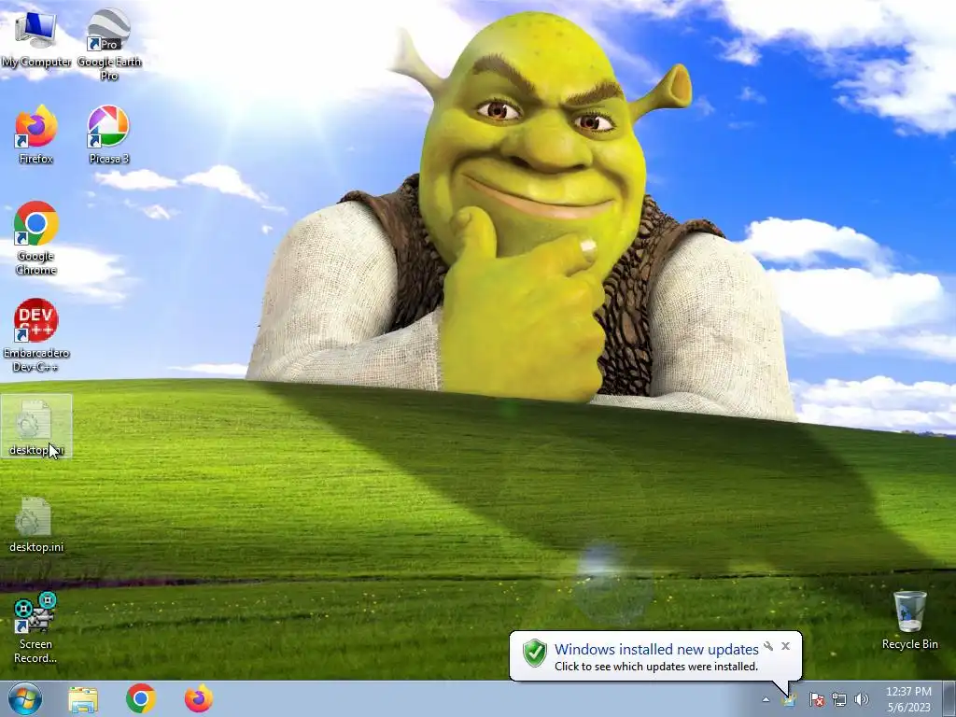Viewport: 956px width, 717px height.
Task: Select the highlighted desktop.ini file
Action: pyautogui.click(x=36, y=426)
